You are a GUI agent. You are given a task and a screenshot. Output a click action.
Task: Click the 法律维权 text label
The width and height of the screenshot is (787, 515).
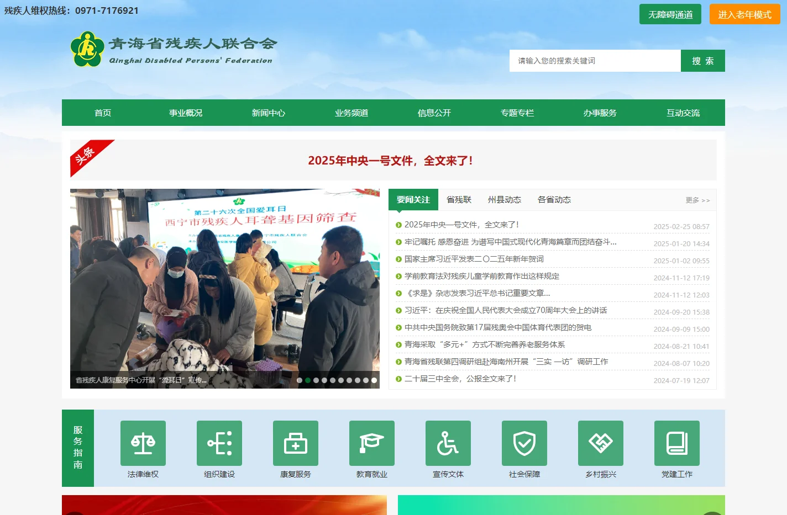coord(143,474)
